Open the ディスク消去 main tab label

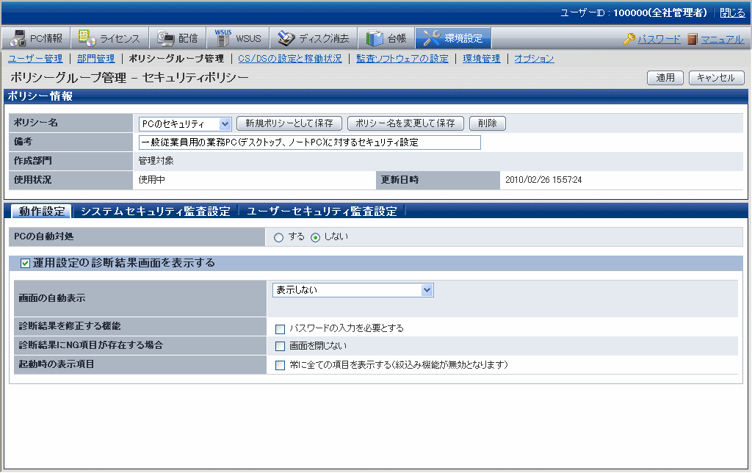(x=324, y=38)
